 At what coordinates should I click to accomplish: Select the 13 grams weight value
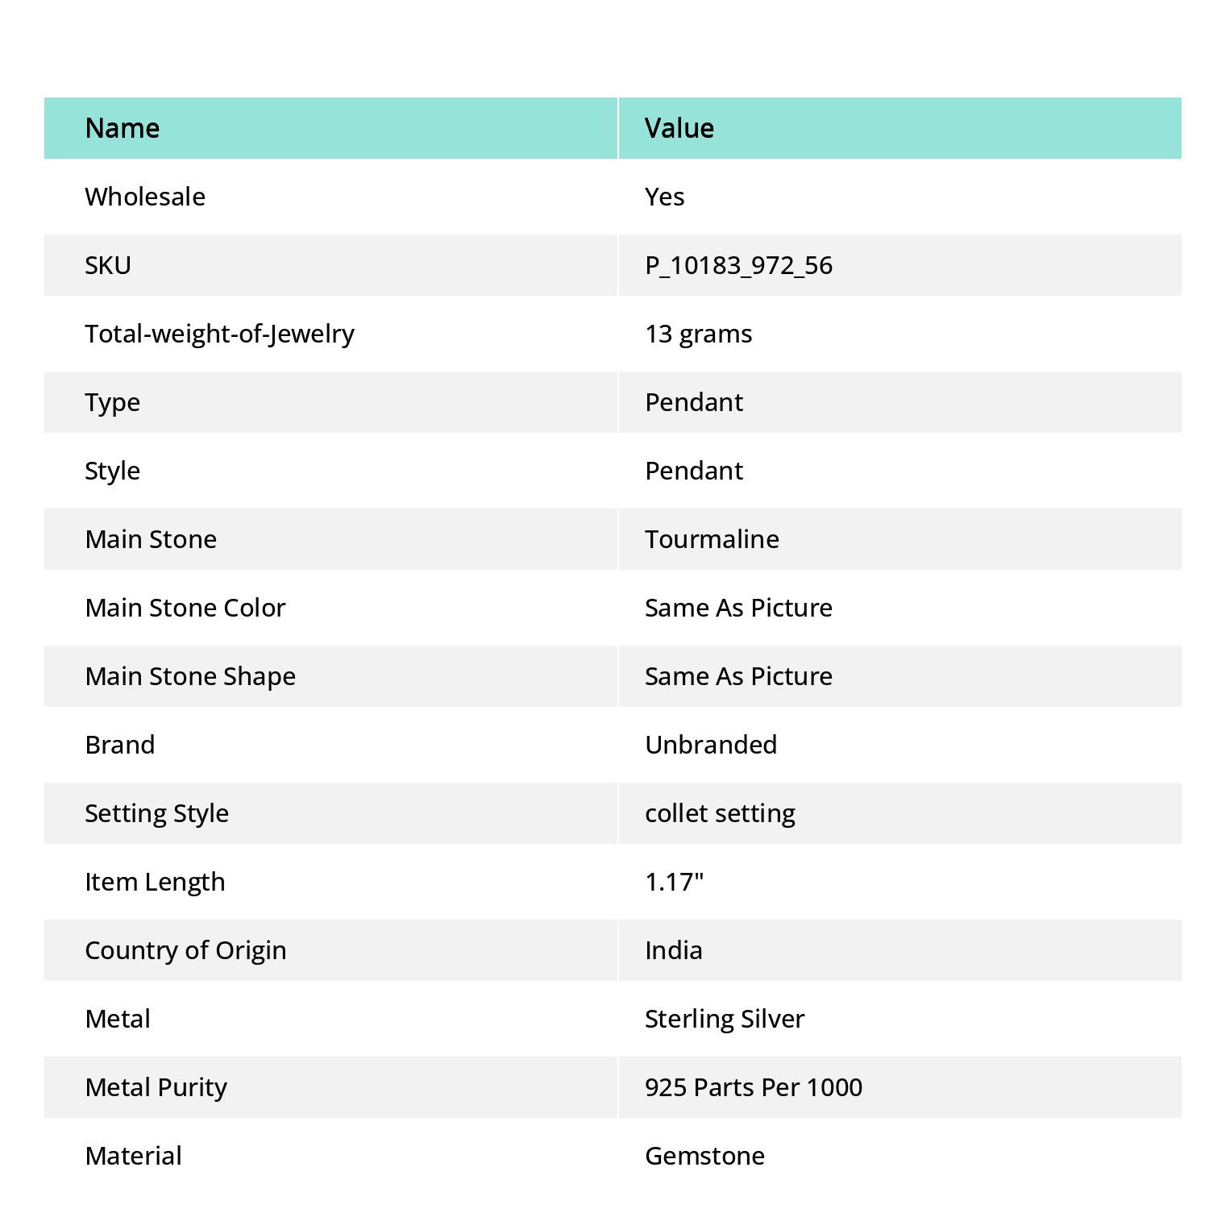pyautogui.click(x=698, y=334)
